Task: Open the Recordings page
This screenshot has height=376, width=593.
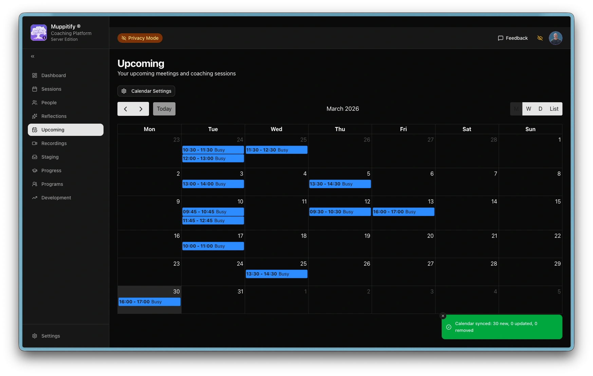Action: click(x=54, y=143)
